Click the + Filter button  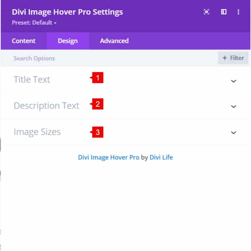point(233,58)
